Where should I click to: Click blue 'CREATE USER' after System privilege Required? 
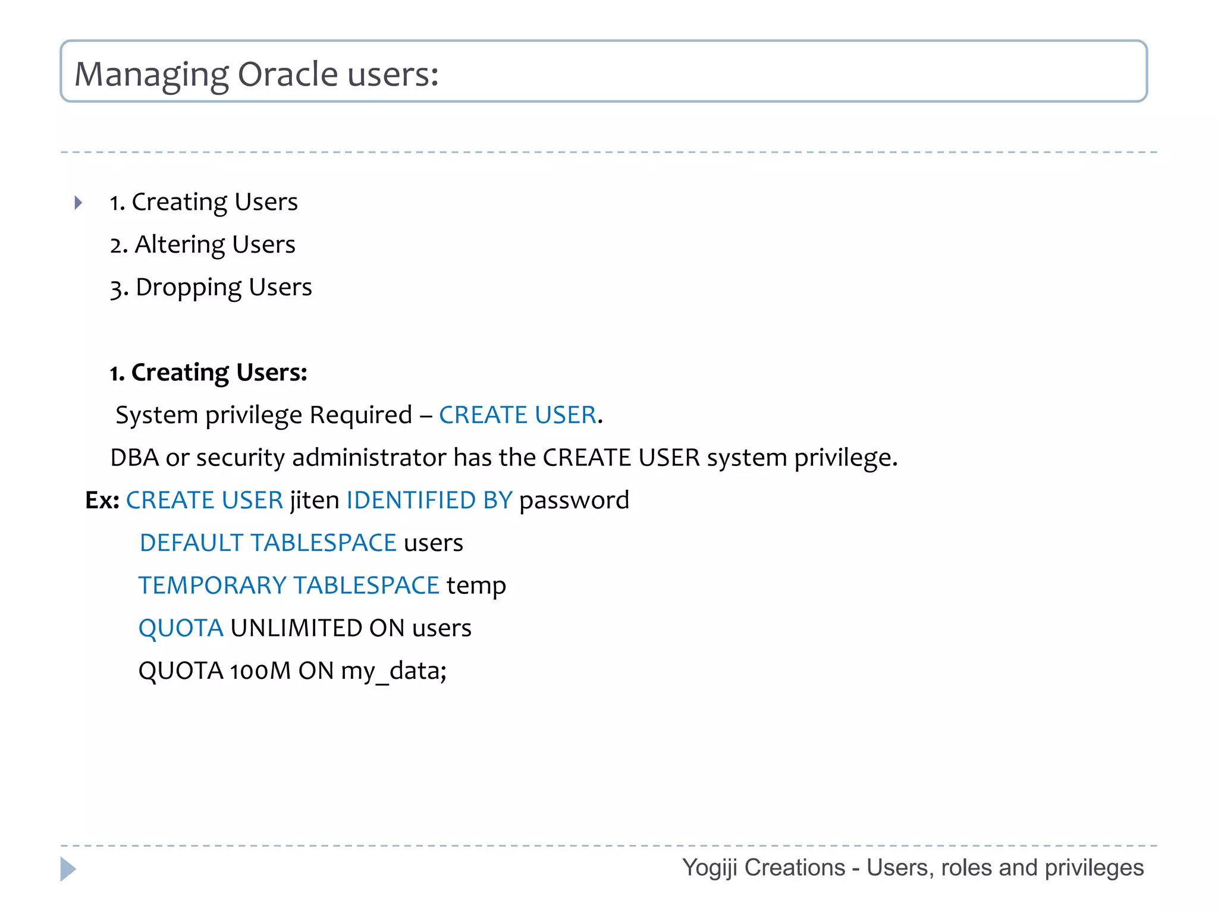coord(517,415)
